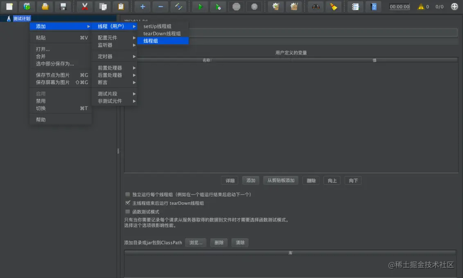Click the Save floppy disk icon
The width and height of the screenshot is (463, 278).
63,7
